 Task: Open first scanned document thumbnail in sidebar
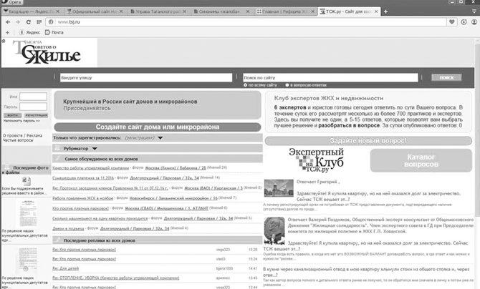27,213
